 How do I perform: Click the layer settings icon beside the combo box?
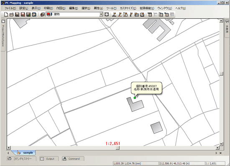coord(43,15)
